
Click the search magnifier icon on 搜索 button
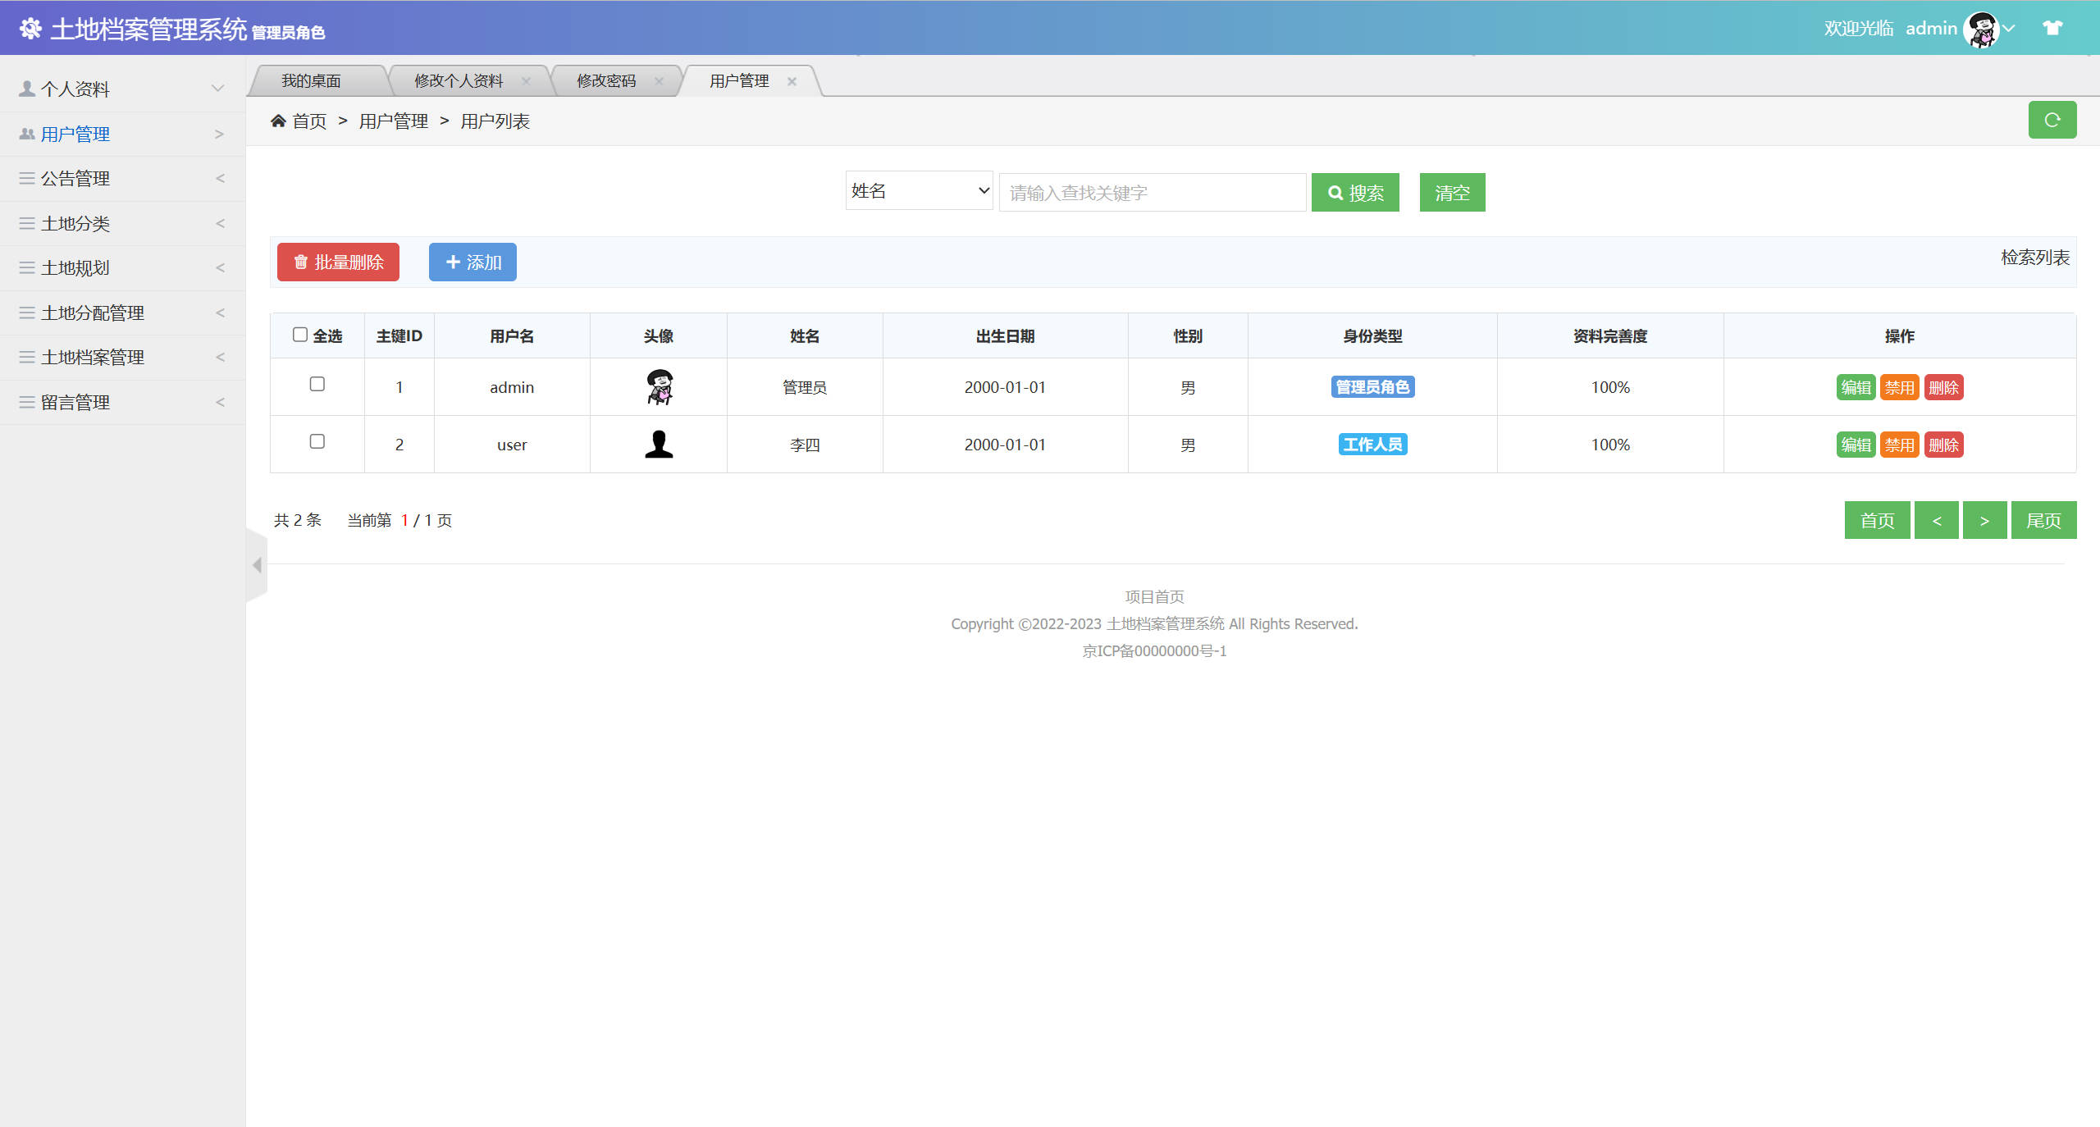click(x=1335, y=192)
